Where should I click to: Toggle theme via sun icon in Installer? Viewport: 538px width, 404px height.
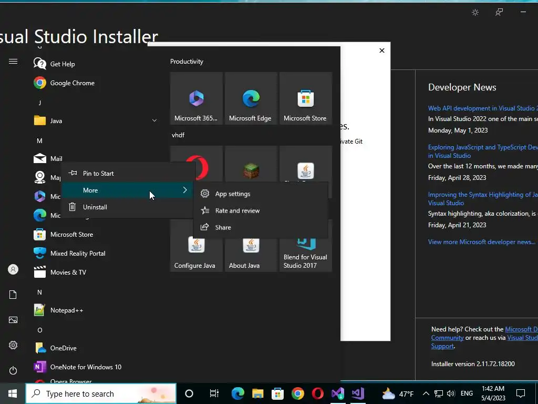click(x=475, y=13)
